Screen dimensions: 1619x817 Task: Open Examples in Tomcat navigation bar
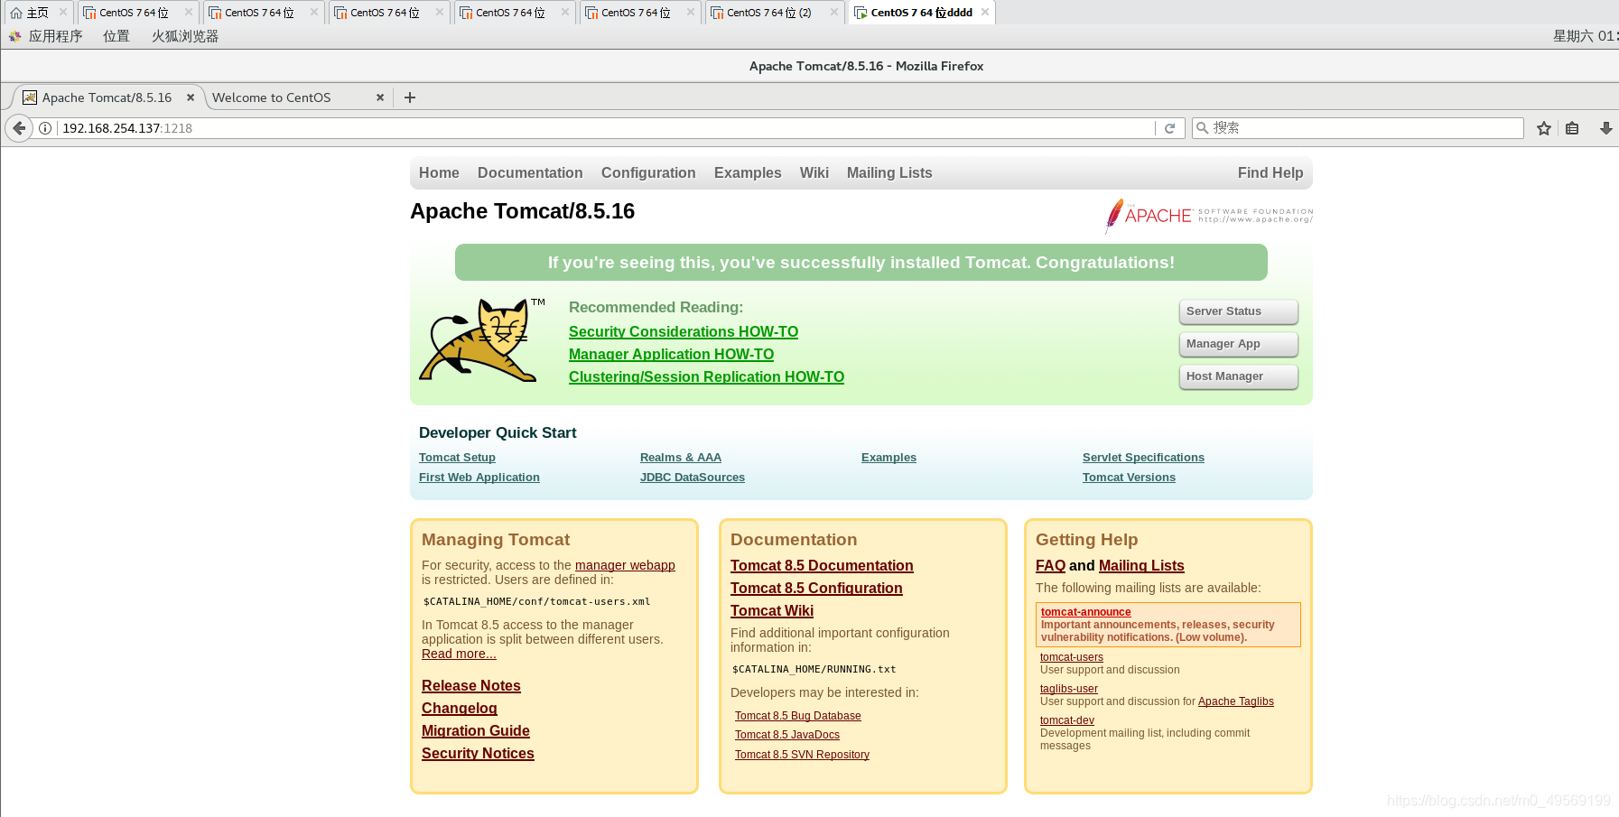tap(748, 173)
